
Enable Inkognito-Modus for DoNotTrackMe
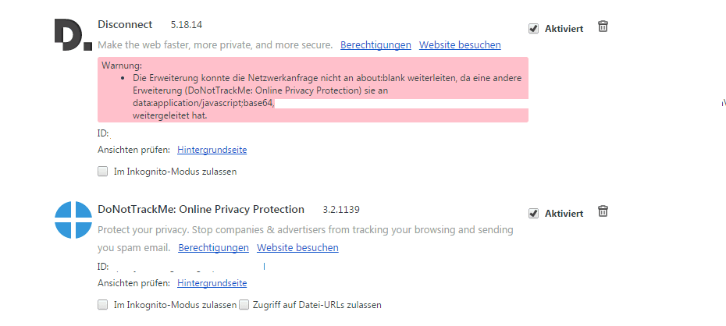pyautogui.click(x=102, y=305)
